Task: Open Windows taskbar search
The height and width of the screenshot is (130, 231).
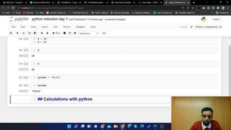Action: [76, 126]
